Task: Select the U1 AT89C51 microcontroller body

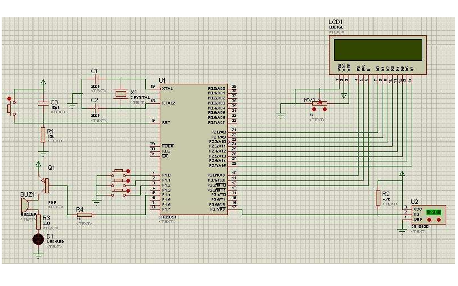Action: pos(193,149)
